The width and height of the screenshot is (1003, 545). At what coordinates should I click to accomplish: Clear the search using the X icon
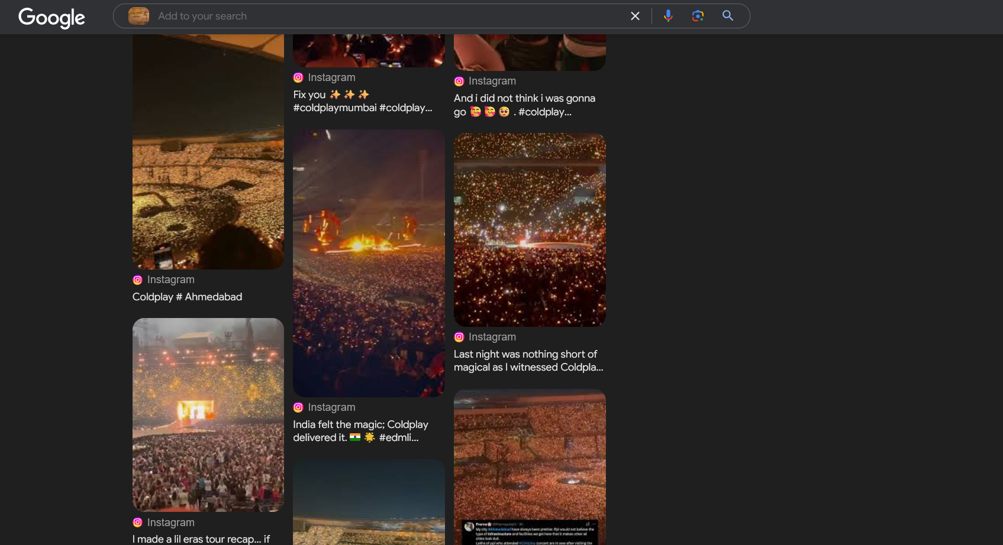635,16
